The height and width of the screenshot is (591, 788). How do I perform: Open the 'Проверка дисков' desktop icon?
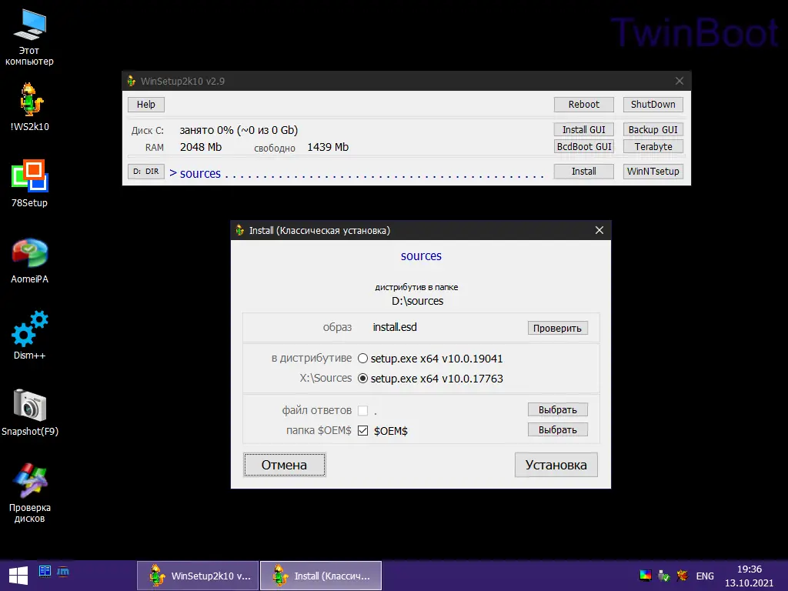[29, 492]
